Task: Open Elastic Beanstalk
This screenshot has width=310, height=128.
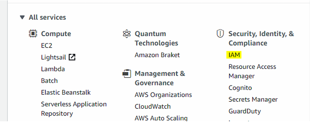Action: [x=66, y=92]
